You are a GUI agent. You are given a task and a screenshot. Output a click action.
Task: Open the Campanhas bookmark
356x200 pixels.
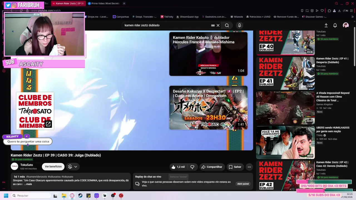click(x=121, y=17)
